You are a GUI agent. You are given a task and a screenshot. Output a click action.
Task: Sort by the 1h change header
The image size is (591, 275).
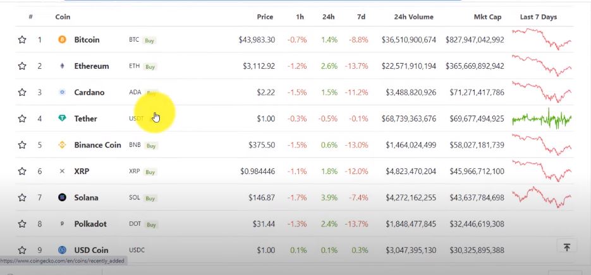(x=300, y=17)
